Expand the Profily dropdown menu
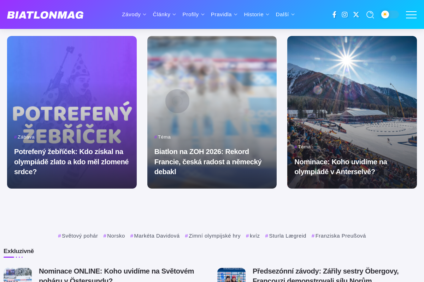 pos(193,14)
